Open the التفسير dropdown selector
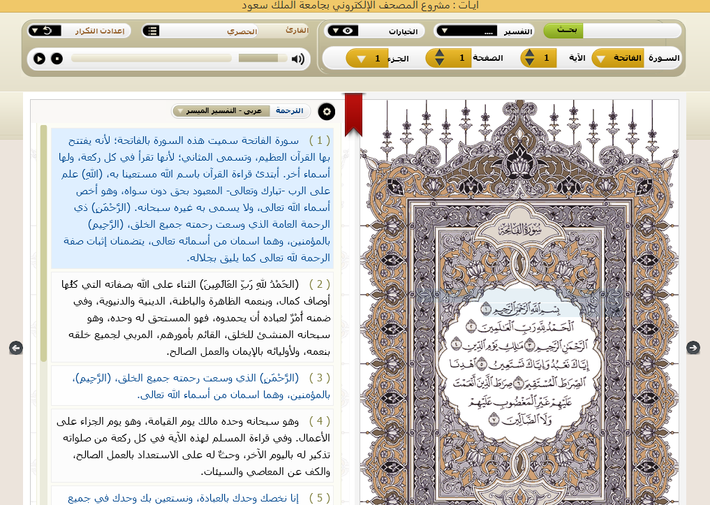 (x=466, y=31)
